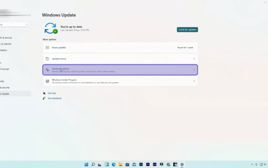Click the Give feedback icon
268x168 pixels.
coord(44,98)
